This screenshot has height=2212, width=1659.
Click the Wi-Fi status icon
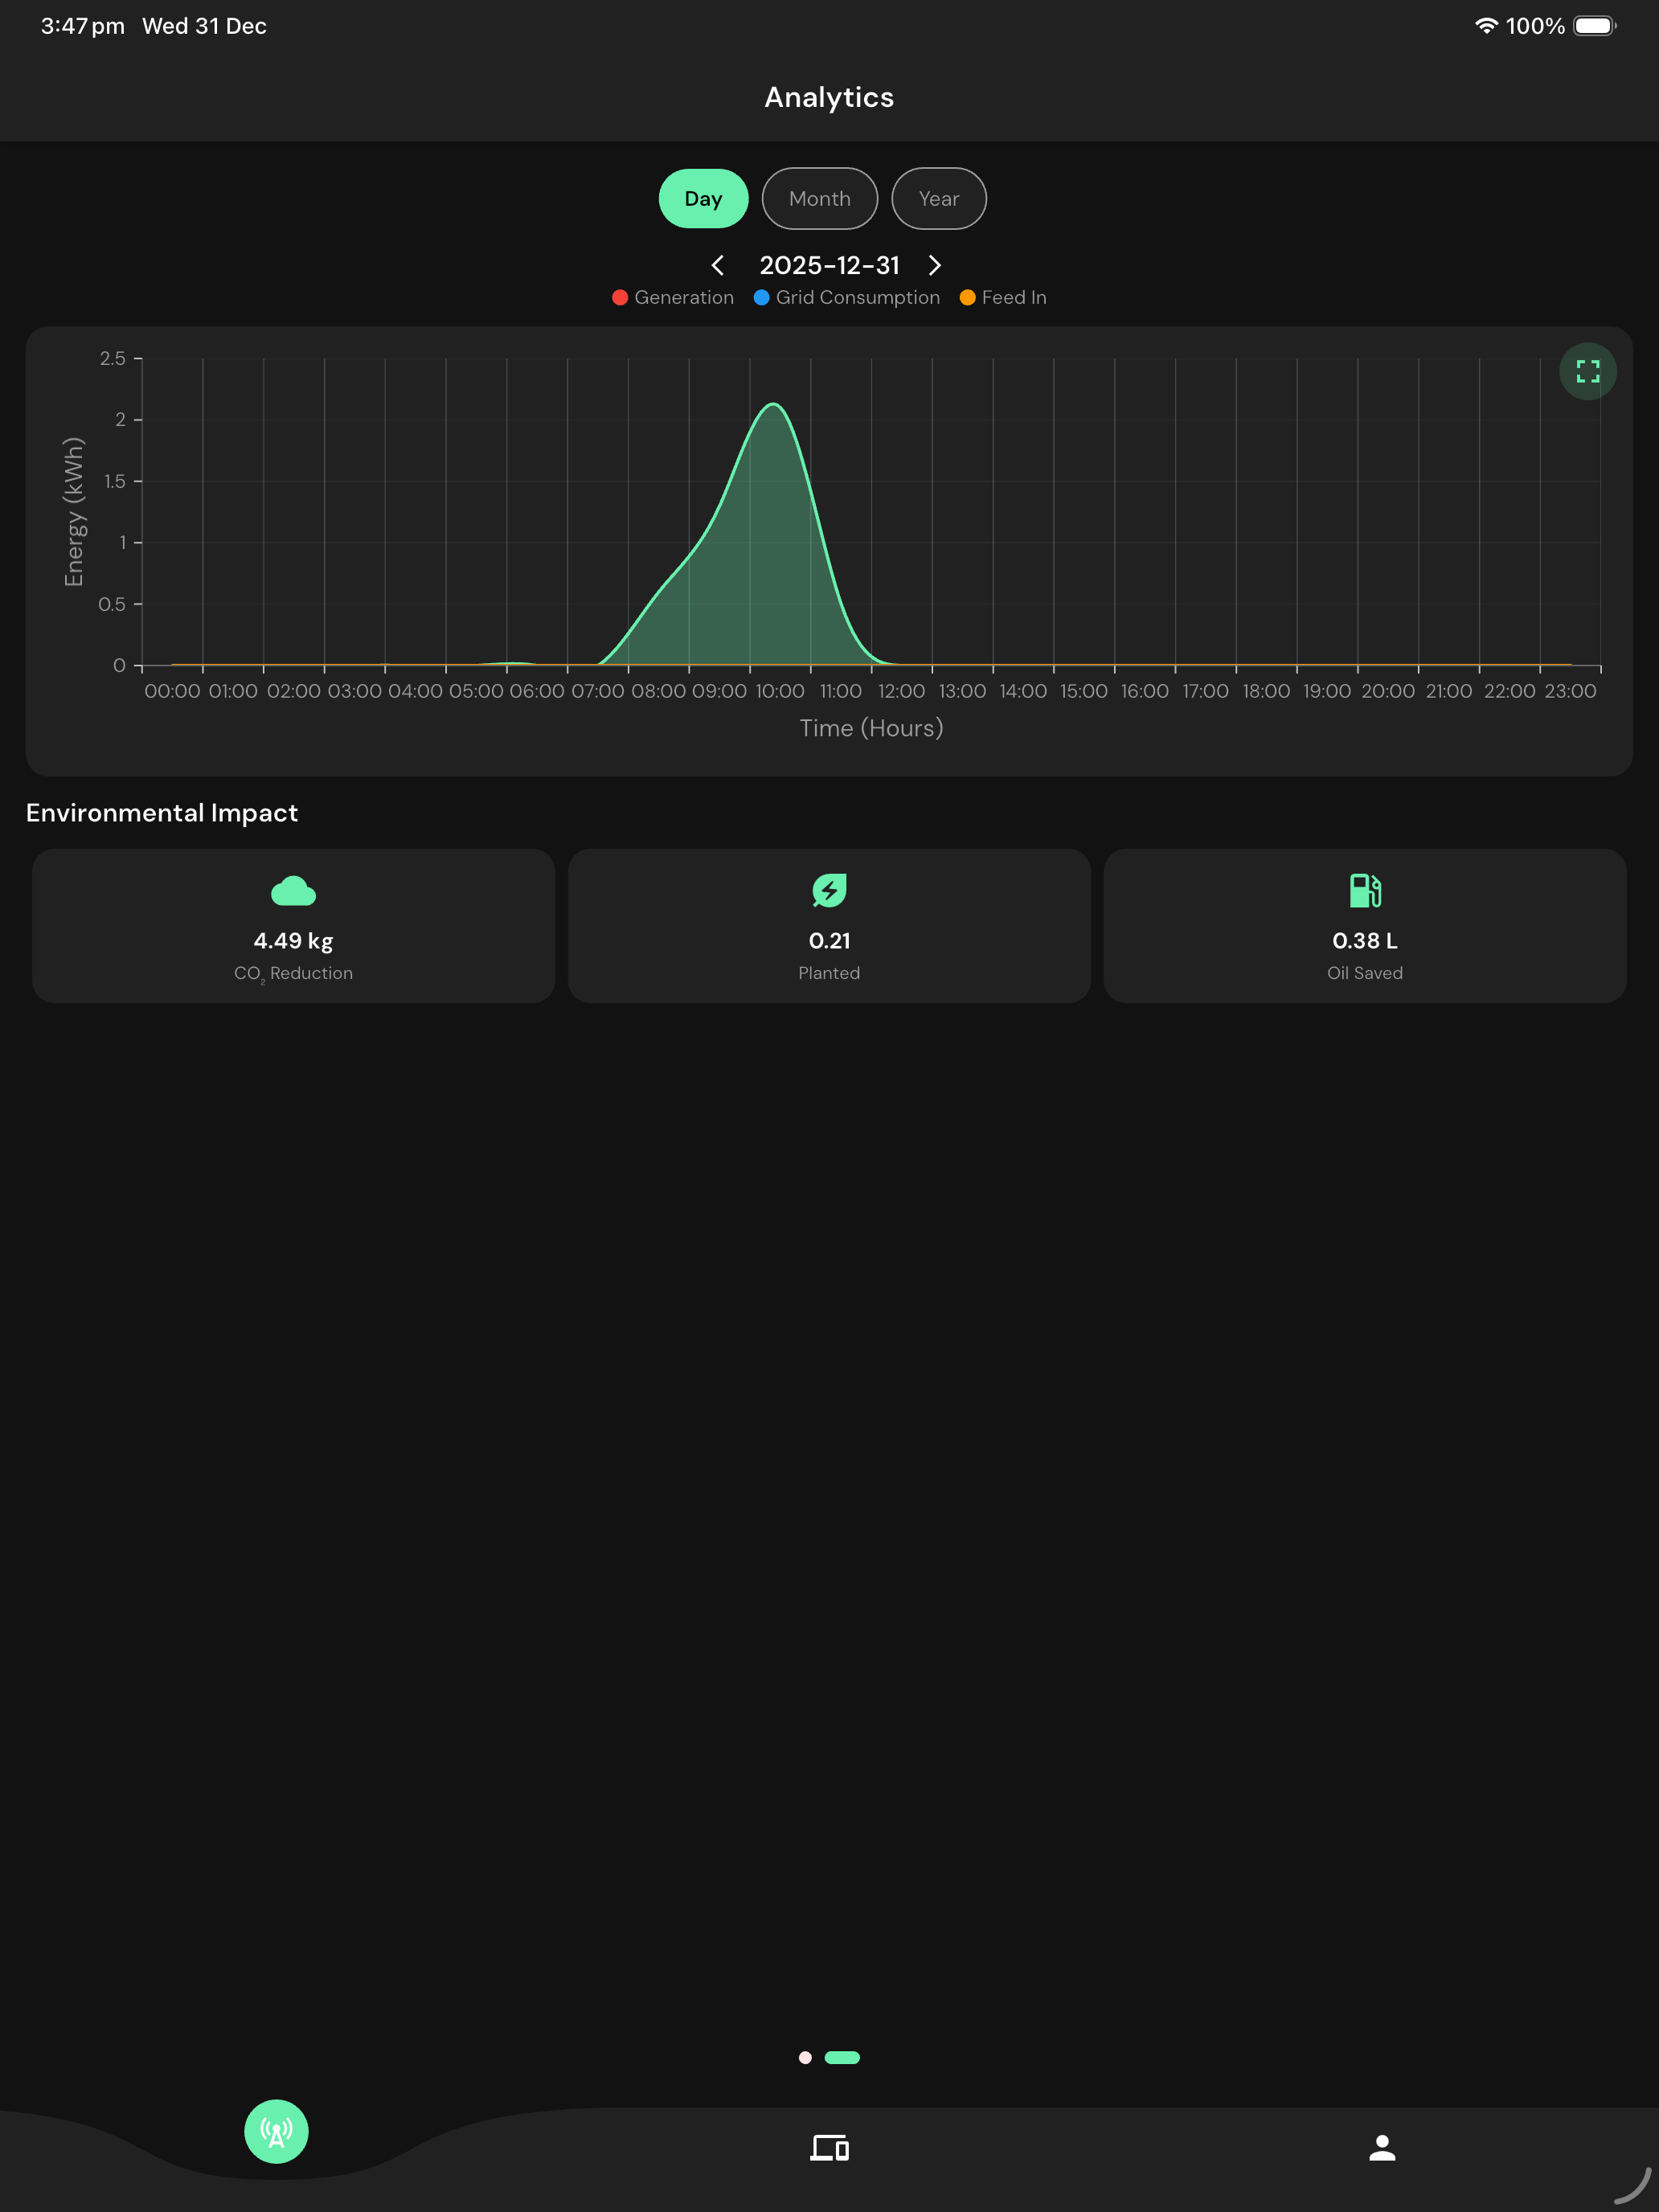click(x=1486, y=26)
